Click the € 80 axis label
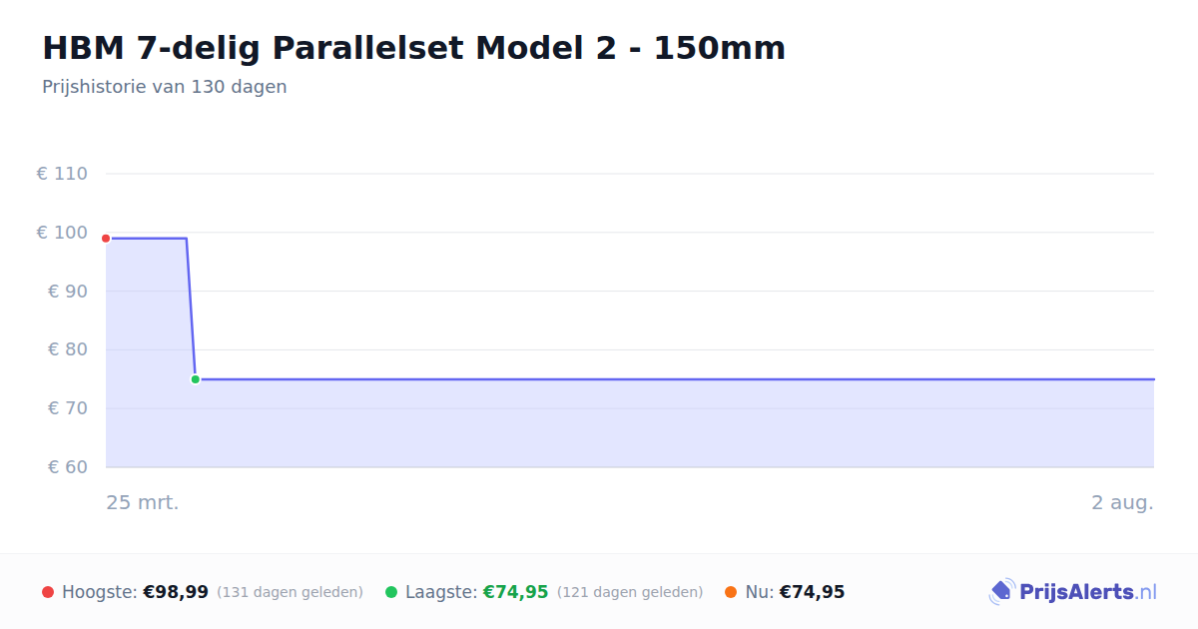The height and width of the screenshot is (629, 1198). pos(68,349)
